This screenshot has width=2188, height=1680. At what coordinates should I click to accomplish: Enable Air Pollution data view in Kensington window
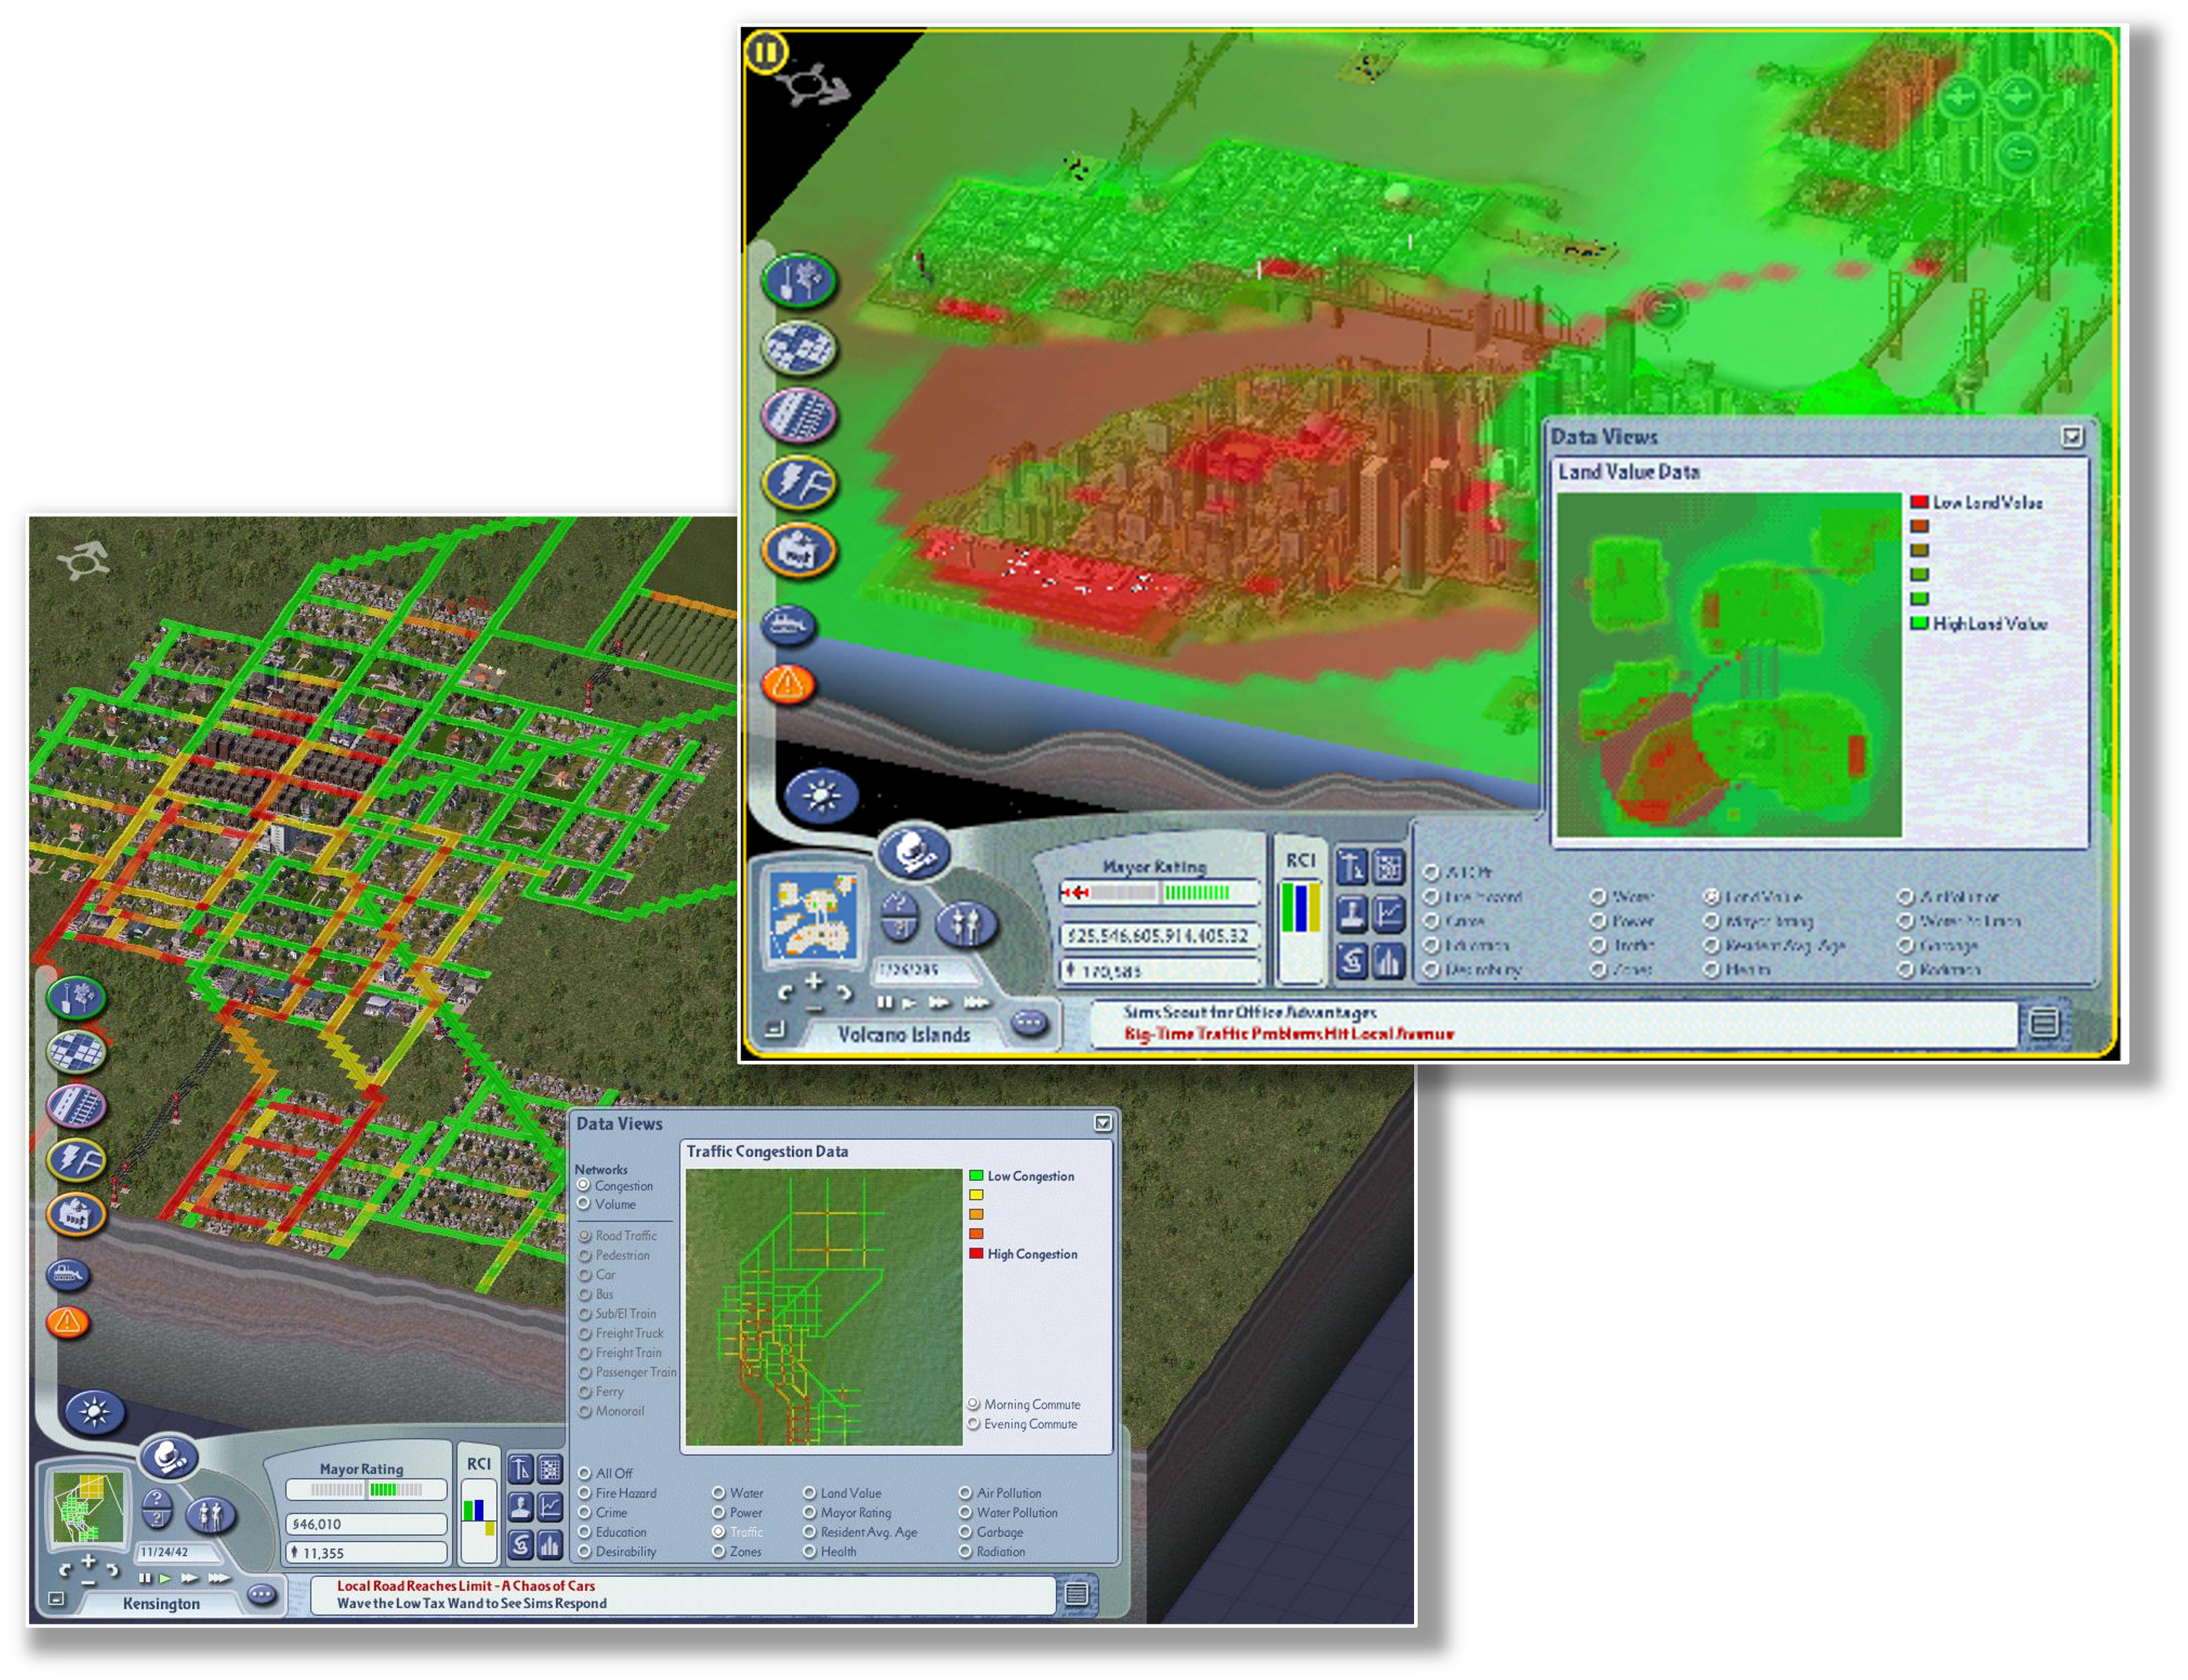[1000, 1493]
